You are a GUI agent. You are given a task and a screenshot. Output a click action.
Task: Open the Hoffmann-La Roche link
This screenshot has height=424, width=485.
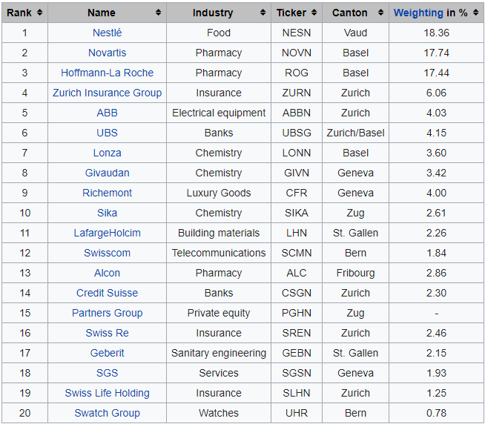coord(107,73)
